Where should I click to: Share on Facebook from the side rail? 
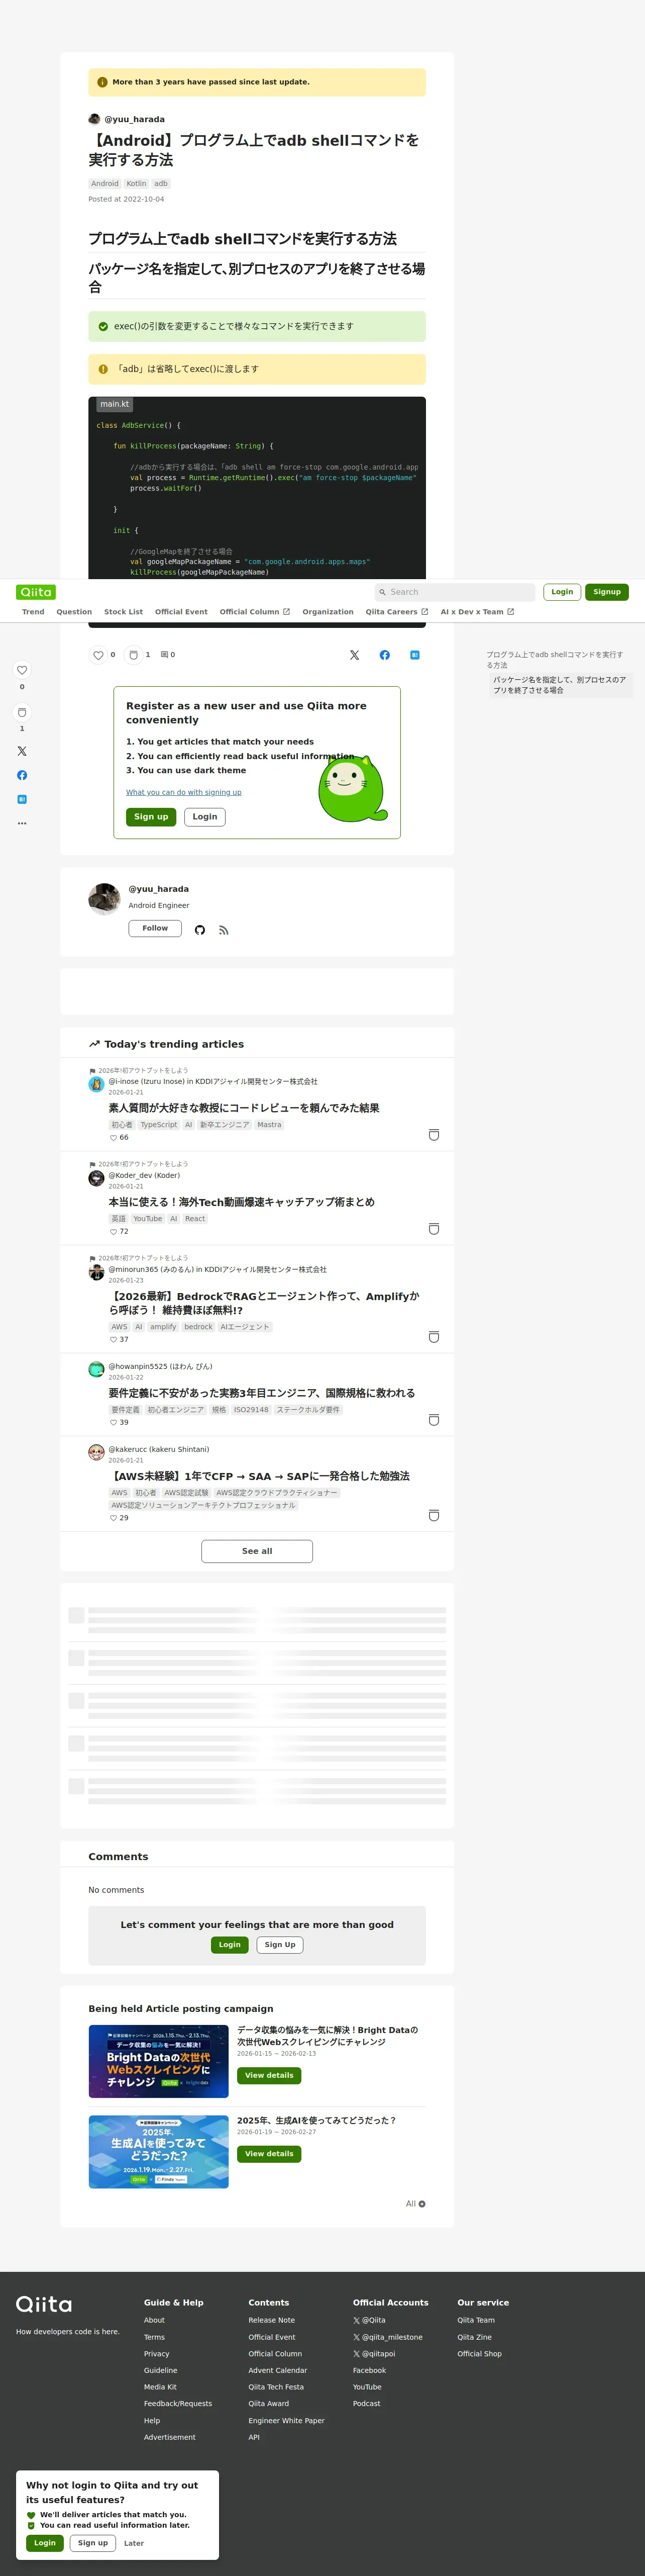(x=22, y=775)
